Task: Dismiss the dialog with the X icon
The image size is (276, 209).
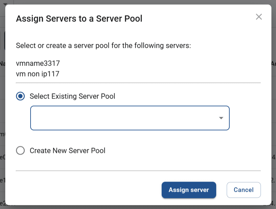Action: tap(259, 17)
